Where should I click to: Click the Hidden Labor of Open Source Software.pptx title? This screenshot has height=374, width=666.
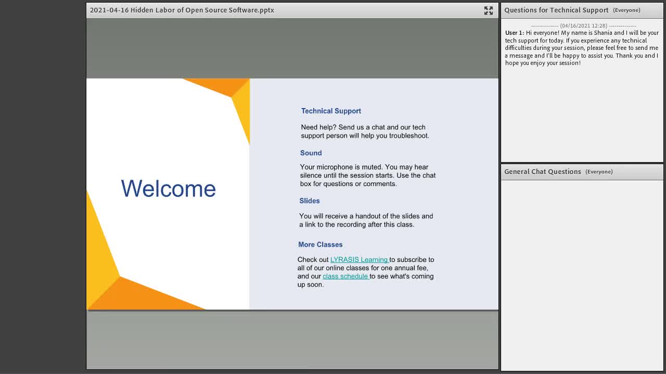[182, 10]
